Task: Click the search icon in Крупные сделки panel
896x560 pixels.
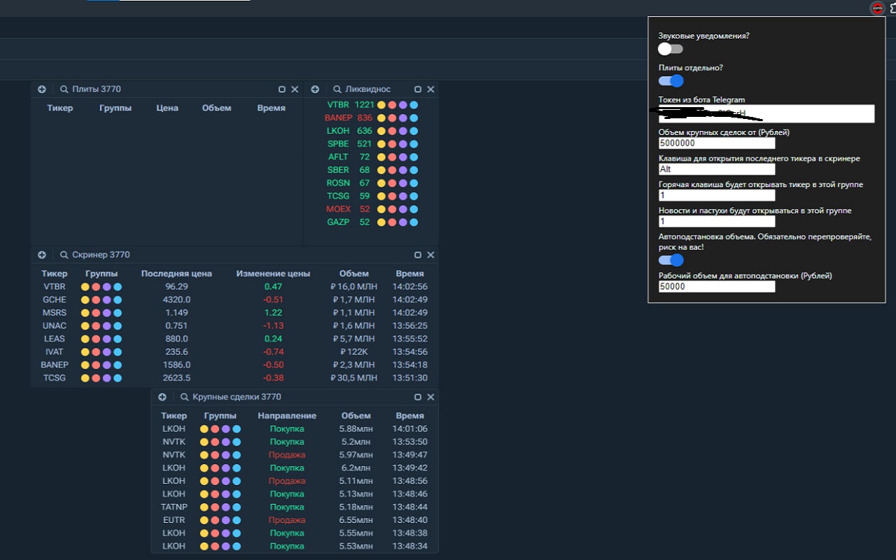Action: (185, 398)
